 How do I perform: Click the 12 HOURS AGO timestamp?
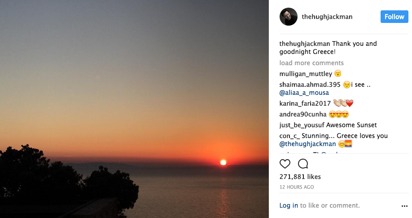point(297,187)
